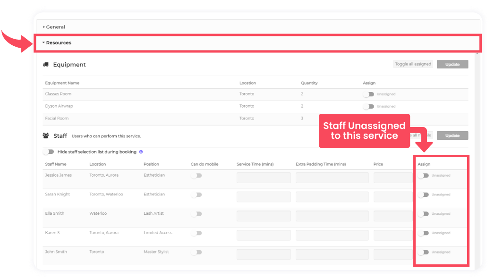Click Extra Padding Time field for Sarah Knight
The height and width of the screenshot is (279, 495).
point(332,197)
